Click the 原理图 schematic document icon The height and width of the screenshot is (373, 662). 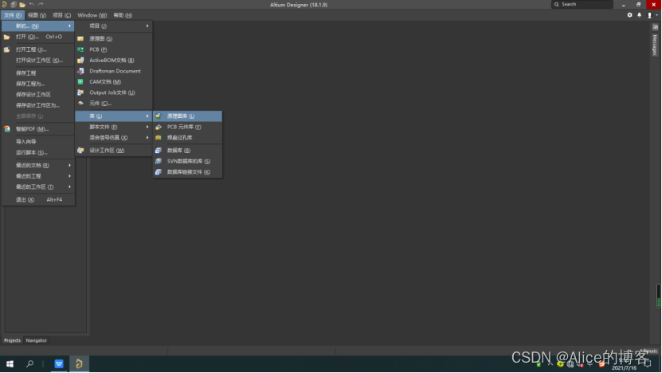tap(80, 38)
